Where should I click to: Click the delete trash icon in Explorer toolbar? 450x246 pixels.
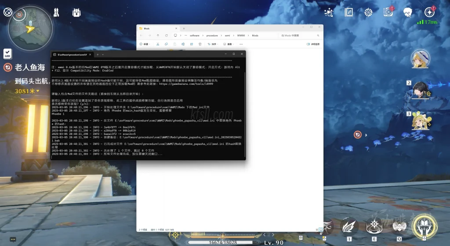pos(200,44)
